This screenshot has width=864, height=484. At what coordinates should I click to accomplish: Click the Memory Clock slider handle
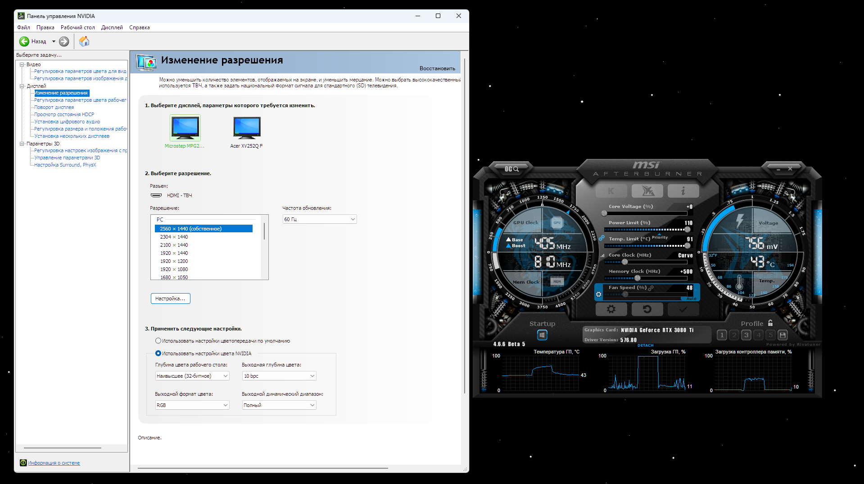[x=637, y=278]
